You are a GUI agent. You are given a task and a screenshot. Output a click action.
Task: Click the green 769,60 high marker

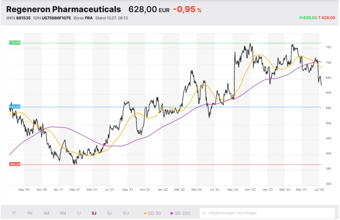click(x=15, y=43)
